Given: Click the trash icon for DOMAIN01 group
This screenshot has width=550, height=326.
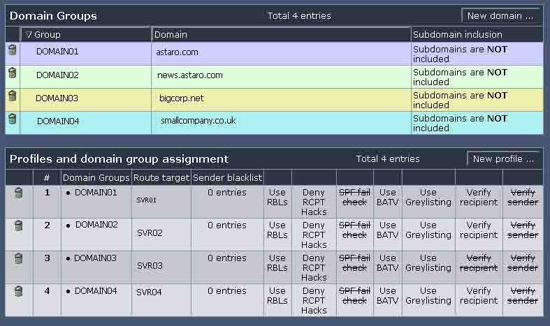Looking at the screenshot, I should [12, 50].
